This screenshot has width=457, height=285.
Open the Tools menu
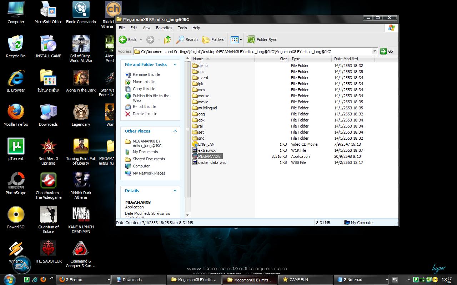pyautogui.click(x=182, y=28)
